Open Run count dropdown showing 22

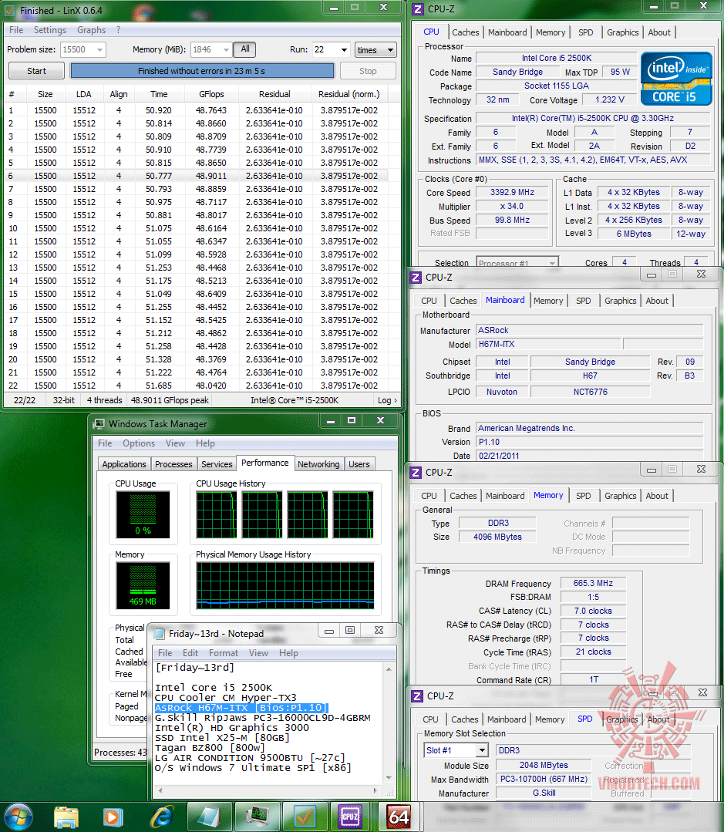[x=344, y=50]
